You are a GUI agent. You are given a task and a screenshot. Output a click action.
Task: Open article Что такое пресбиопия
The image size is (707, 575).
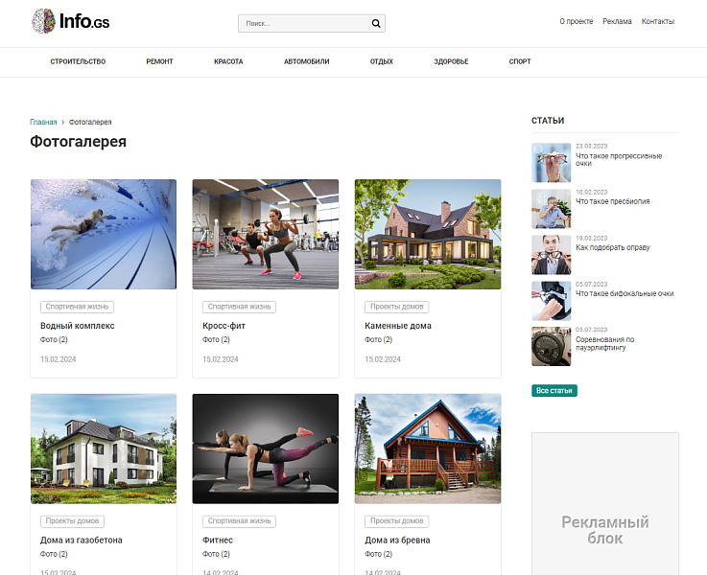612,201
